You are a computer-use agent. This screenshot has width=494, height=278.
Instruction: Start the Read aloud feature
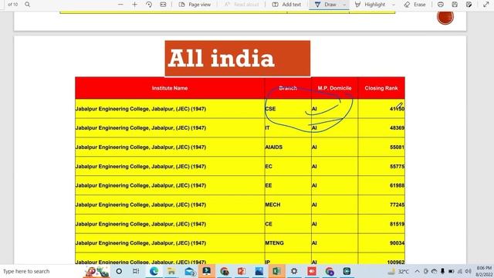[242, 5]
